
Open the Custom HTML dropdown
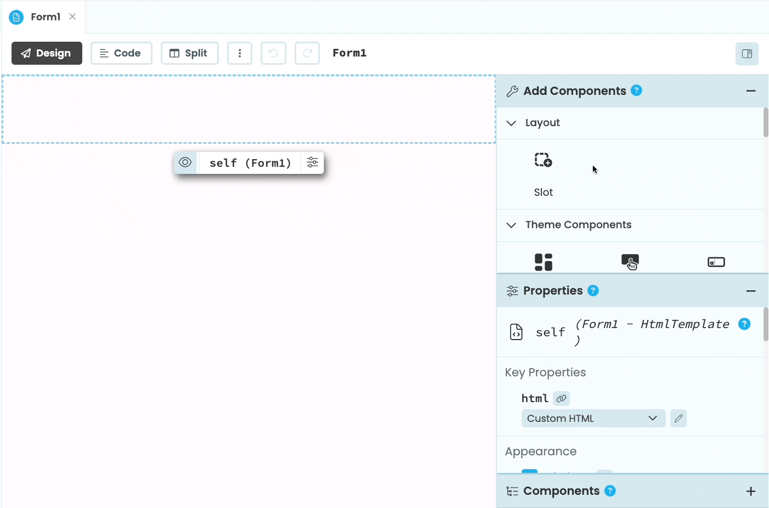point(593,418)
